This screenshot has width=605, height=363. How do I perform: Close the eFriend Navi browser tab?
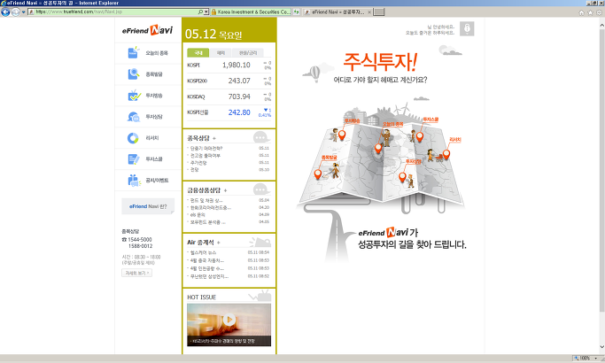click(x=369, y=12)
